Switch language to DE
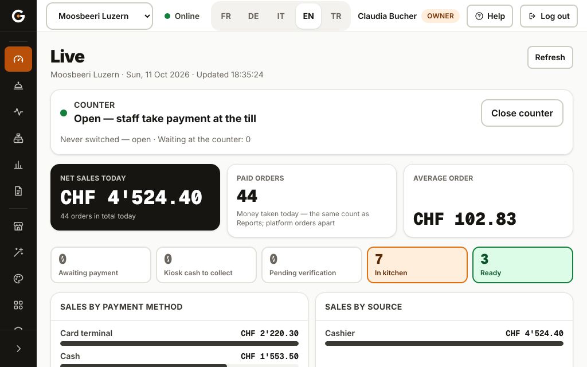This screenshot has width=587, height=367. 253,16
